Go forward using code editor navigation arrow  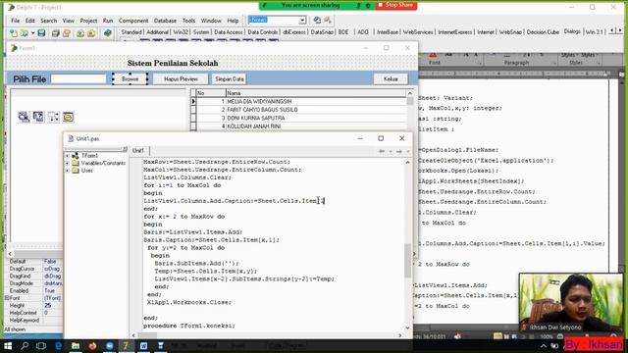point(399,151)
